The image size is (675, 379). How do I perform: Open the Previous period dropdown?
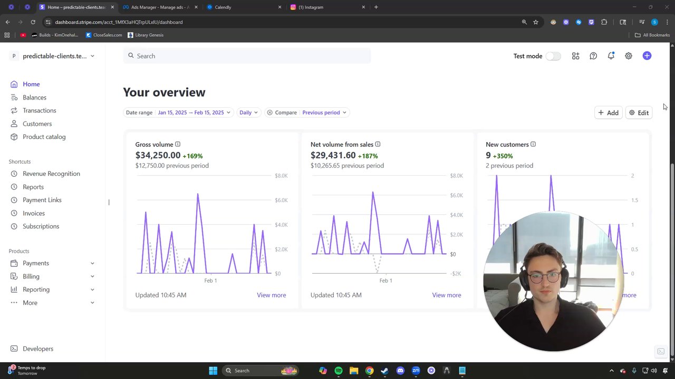[324, 113]
